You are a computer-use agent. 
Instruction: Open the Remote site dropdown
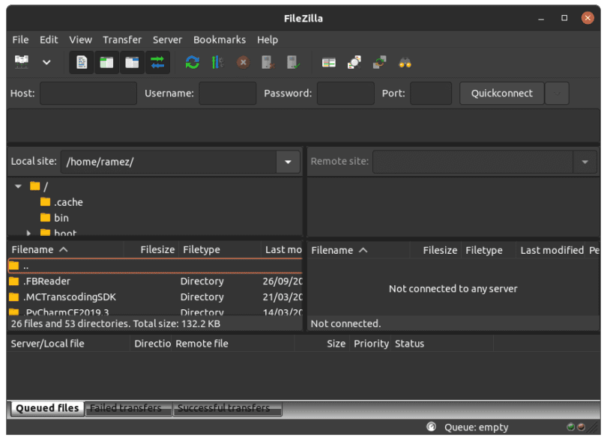pos(585,161)
